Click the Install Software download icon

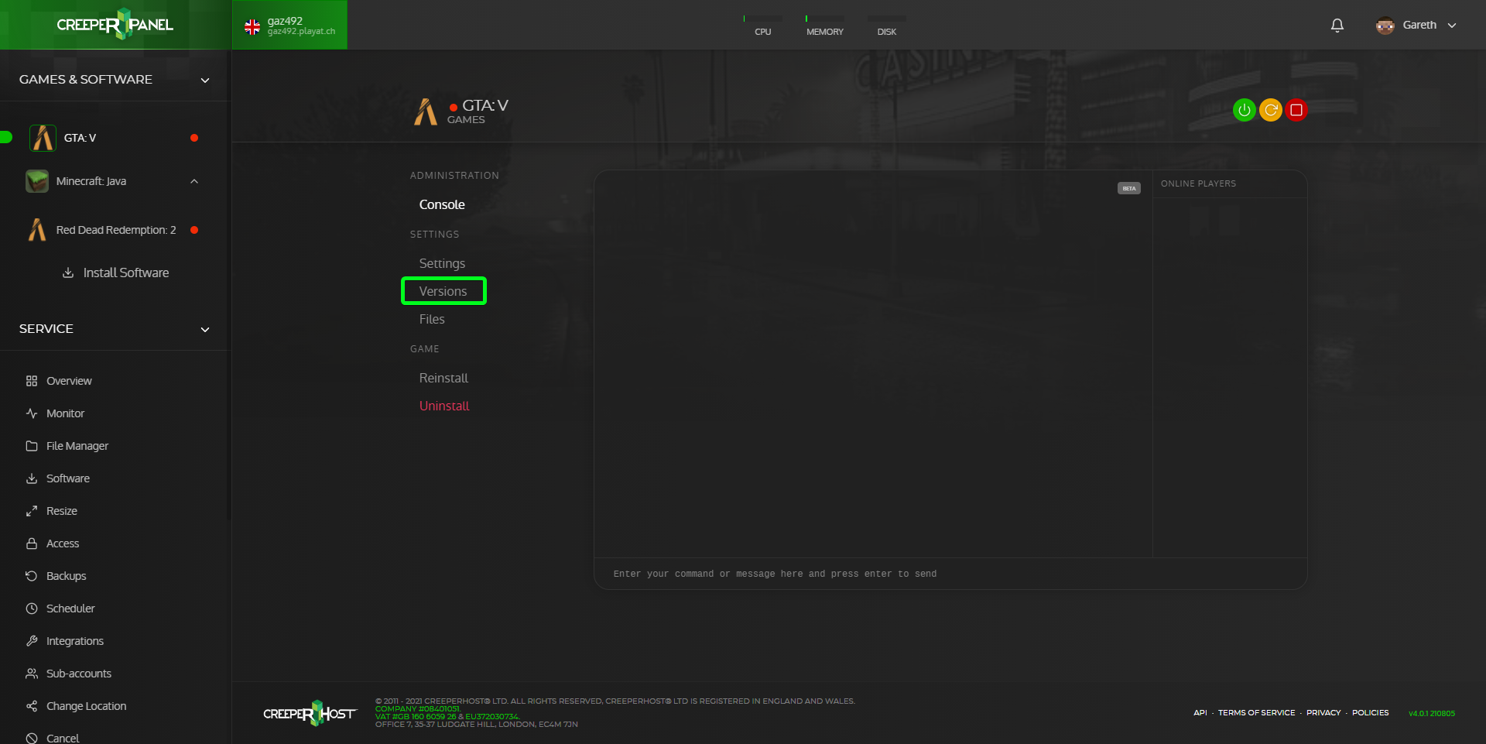pyautogui.click(x=68, y=273)
